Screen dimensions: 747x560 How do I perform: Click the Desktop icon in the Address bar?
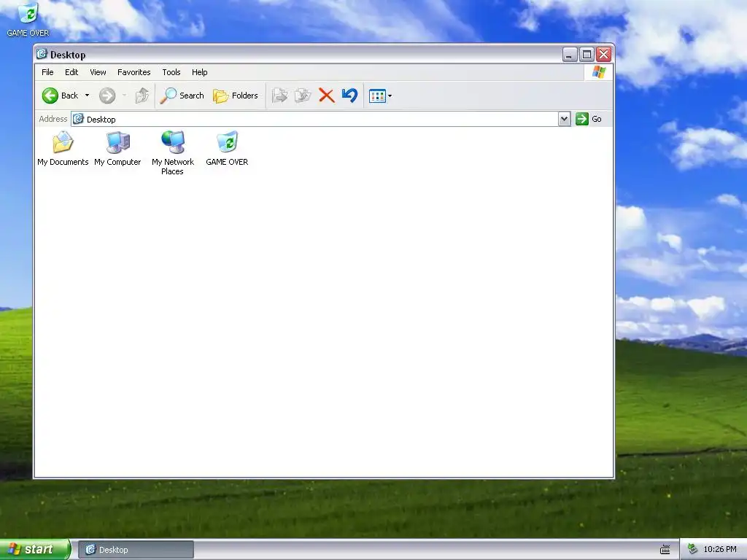click(79, 119)
